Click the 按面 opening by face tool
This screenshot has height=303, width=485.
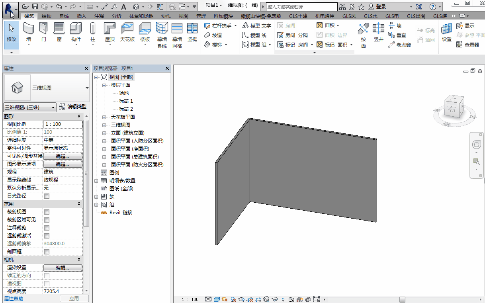(x=364, y=35)
